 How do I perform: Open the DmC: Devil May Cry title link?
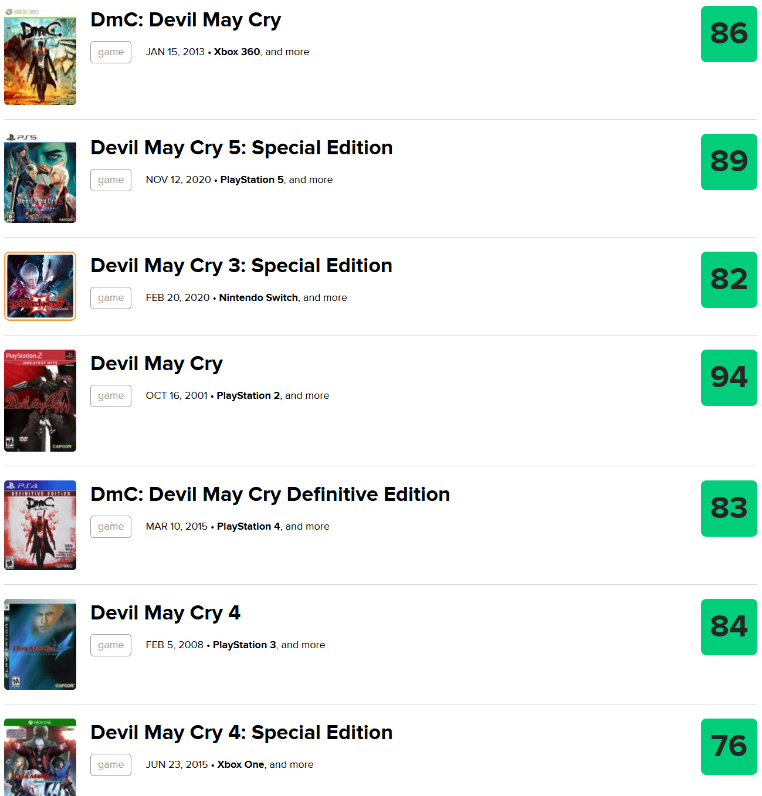(185, 20)
